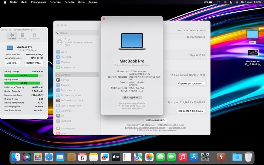Image resolution: width=264 pixels, height=165 pixels.
Task: Open Contacts in the Dock
Action: (x=71, y=157)
